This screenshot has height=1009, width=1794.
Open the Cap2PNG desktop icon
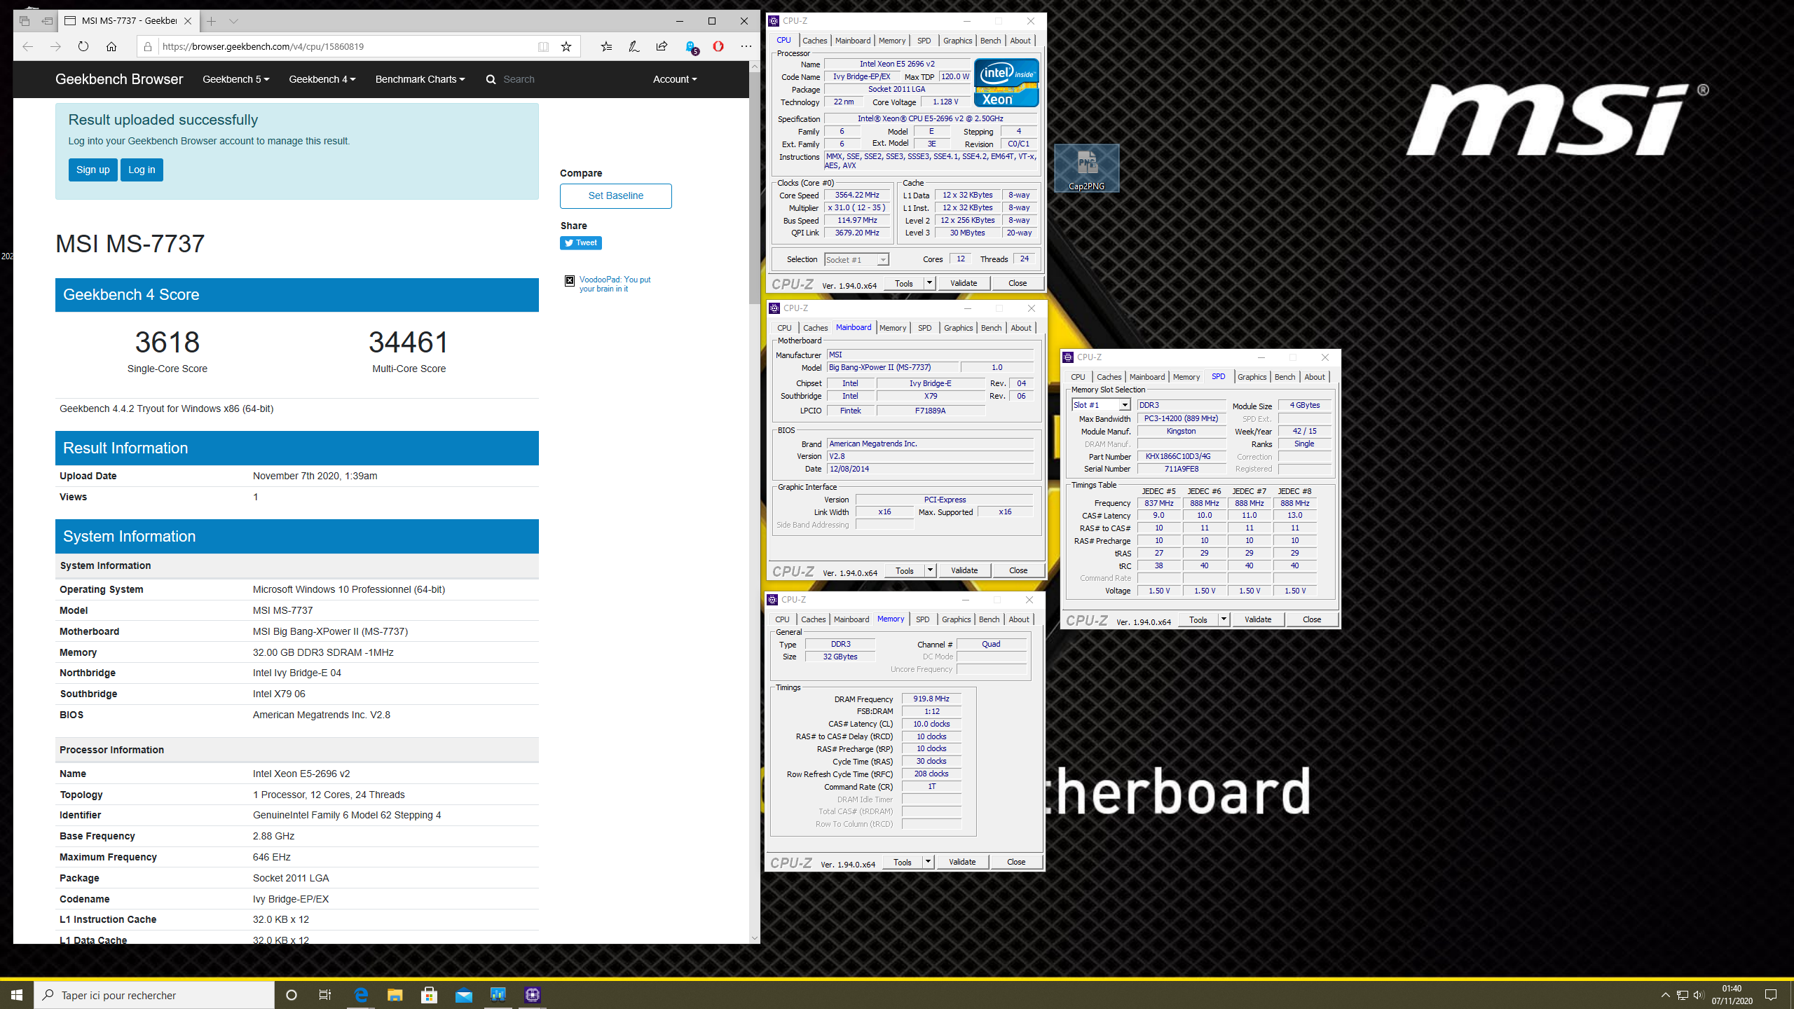1086,168
